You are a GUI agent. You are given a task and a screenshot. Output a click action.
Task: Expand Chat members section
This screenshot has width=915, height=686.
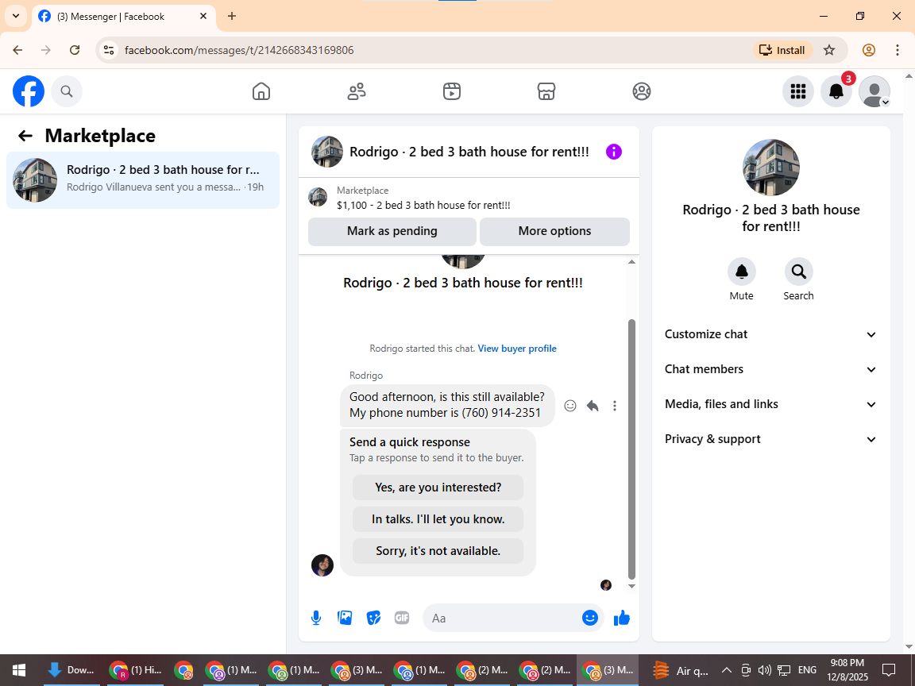[770, 369]
